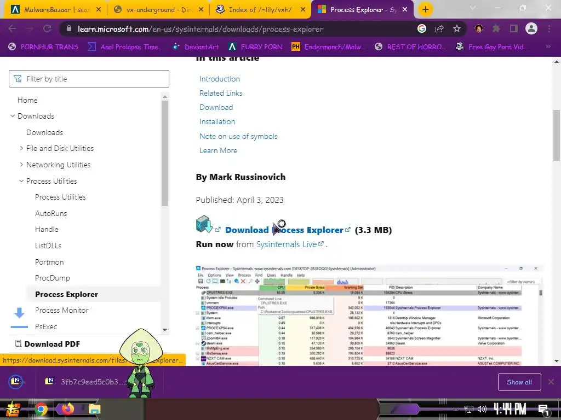This screenshot has width=561, height=420.
Task: Click the volume speaker tray icon
Action: [x=482, y=409]
